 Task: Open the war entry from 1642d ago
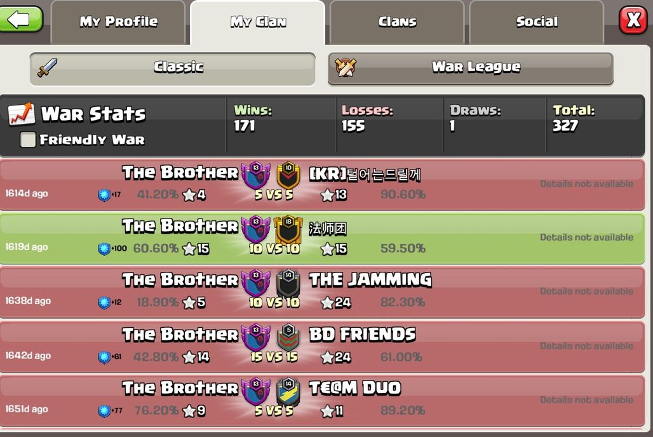pos(322,347)
